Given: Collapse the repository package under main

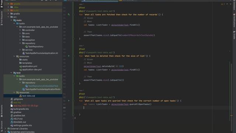Looking at the screenshot, I should (20, 43).
